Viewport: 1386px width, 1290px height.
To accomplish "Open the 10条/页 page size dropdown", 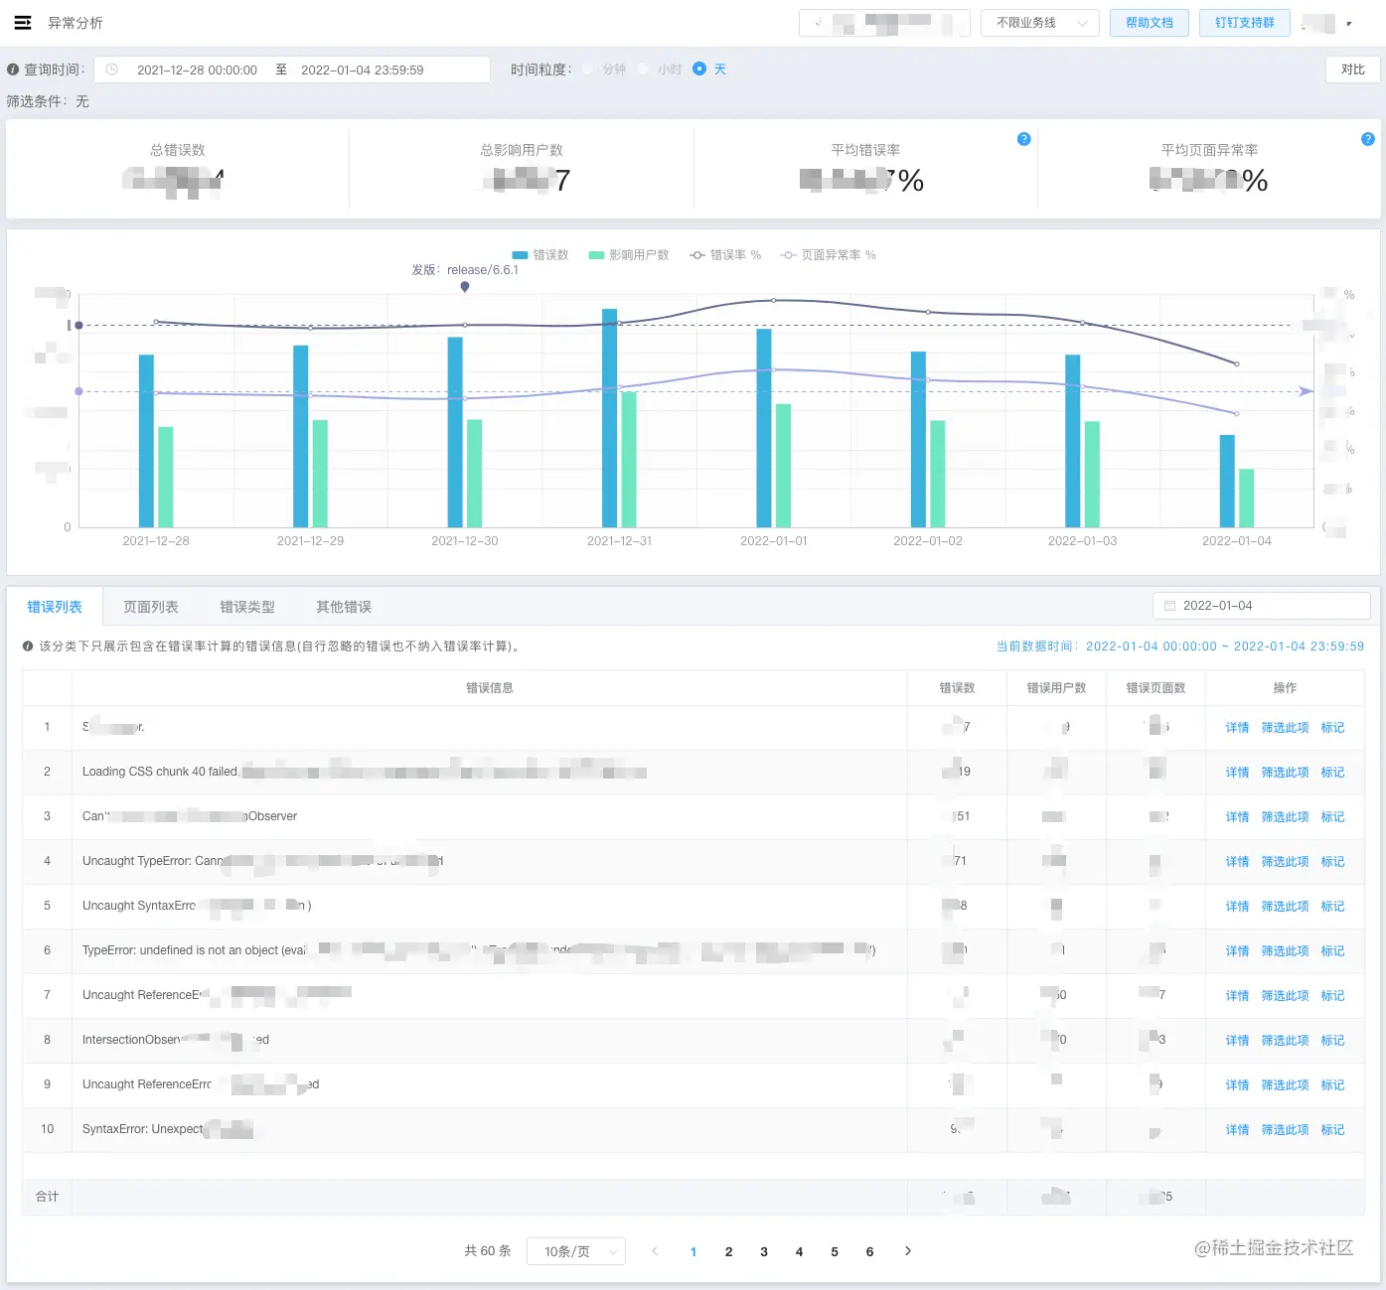I will 575,1251.
